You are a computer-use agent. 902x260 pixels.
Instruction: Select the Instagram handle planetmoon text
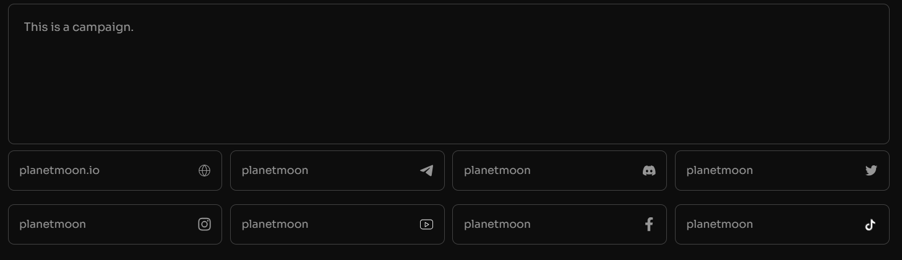[53, 225]
